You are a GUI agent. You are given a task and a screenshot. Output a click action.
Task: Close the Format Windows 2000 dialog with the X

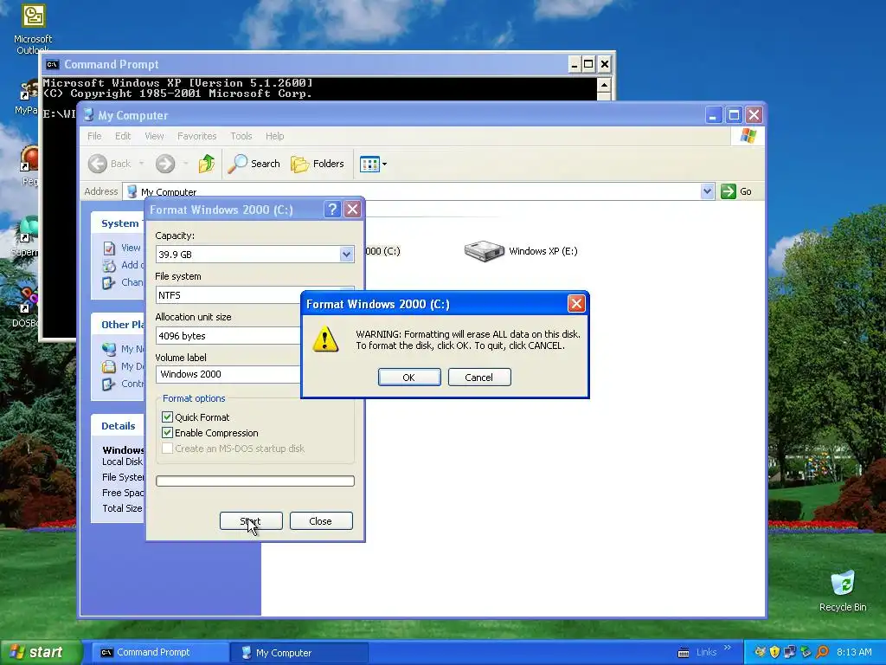point(353,210)
